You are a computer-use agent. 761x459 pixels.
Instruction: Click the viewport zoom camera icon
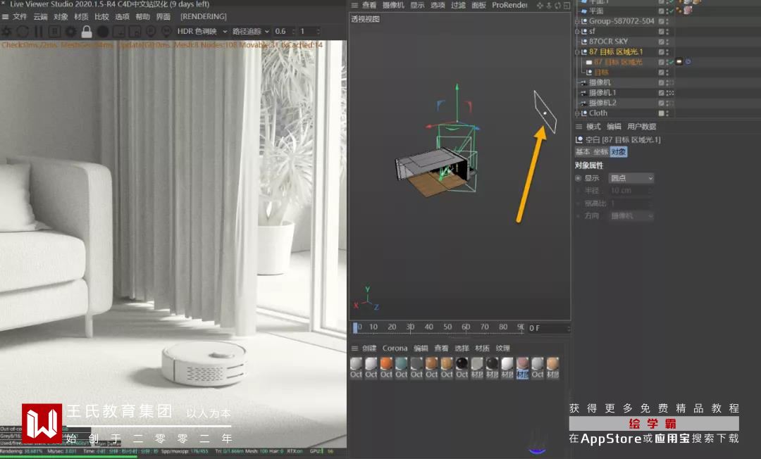[549, 6]
